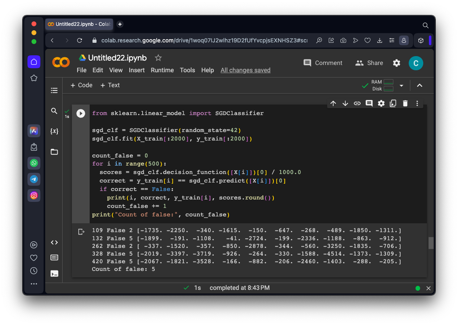
Task: Star the Untitled22.ipynb notebook
Action: pos(158,58)
